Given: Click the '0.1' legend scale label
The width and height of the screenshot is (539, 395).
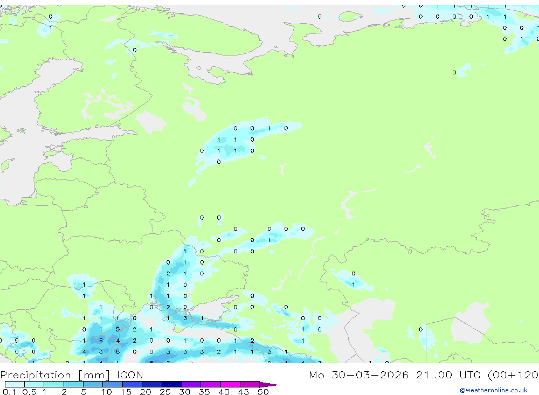Looking at the screenshot, I should coord(9,392).
